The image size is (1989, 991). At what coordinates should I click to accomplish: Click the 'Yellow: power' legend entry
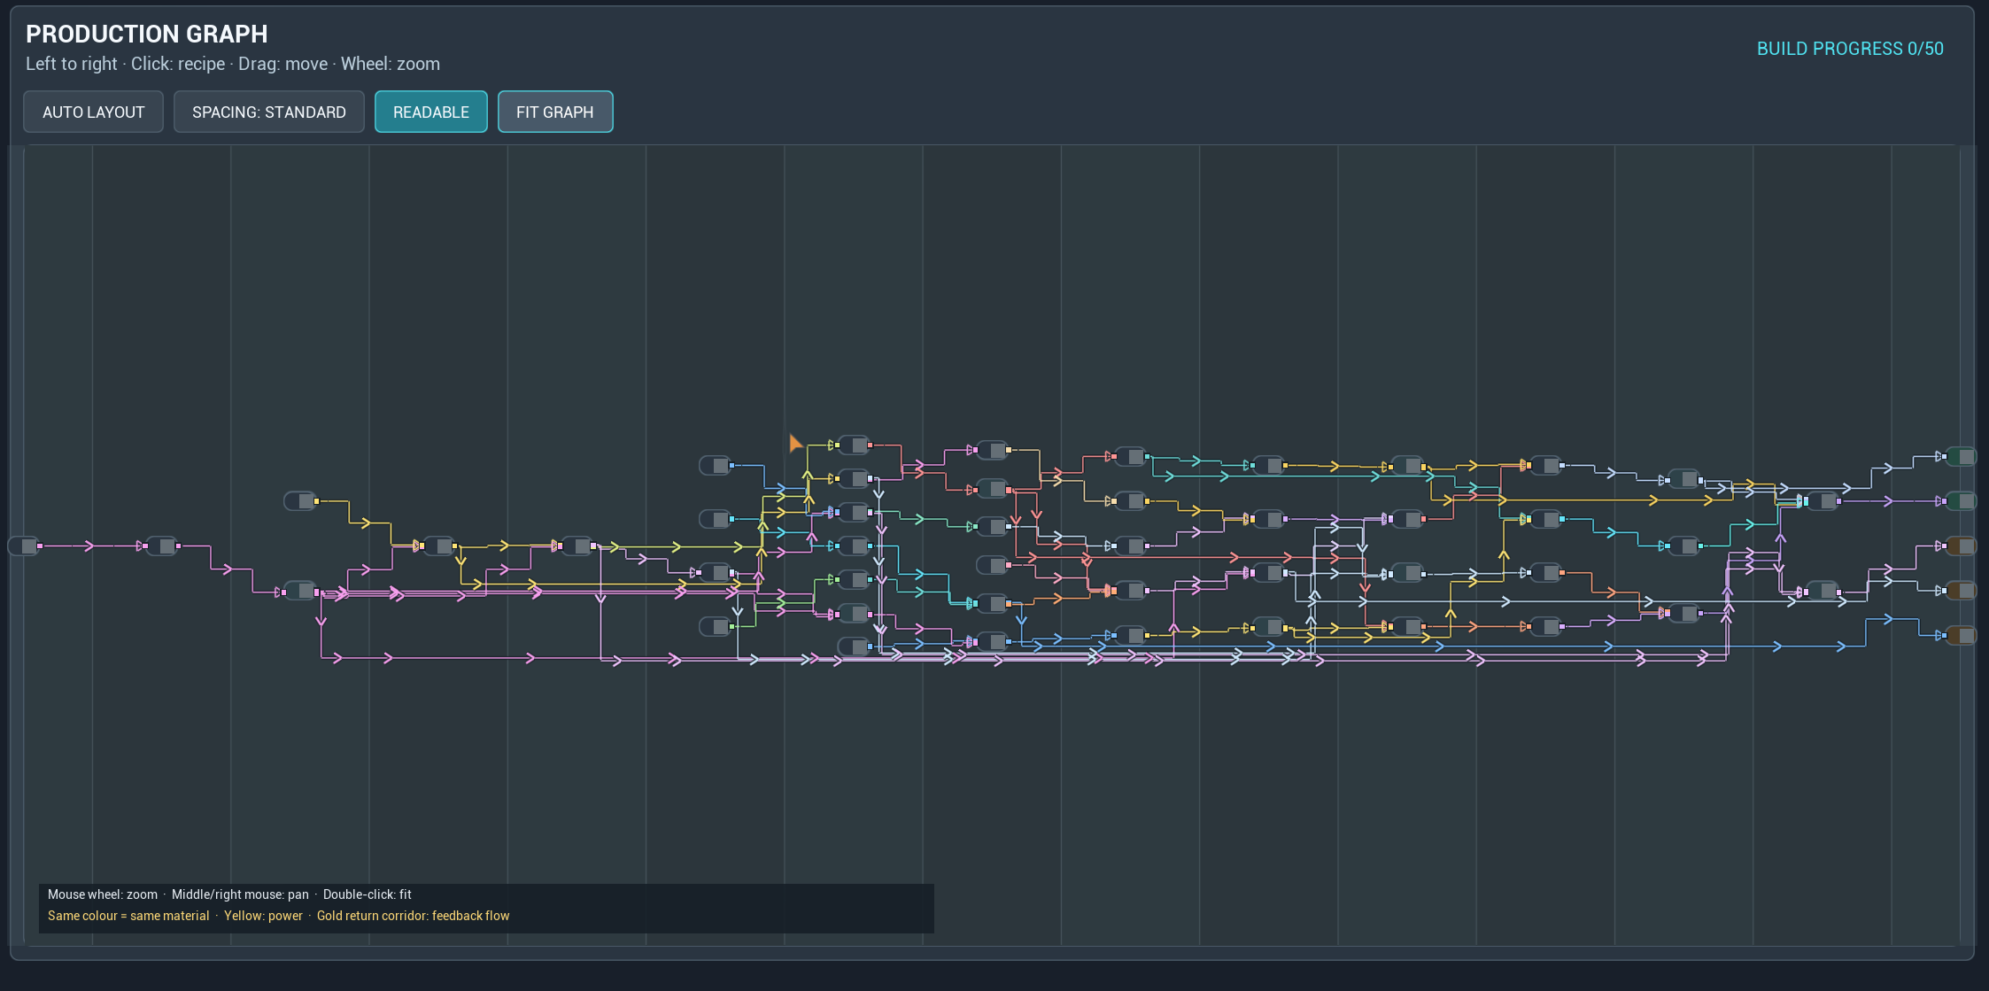[x=263, y=916]
